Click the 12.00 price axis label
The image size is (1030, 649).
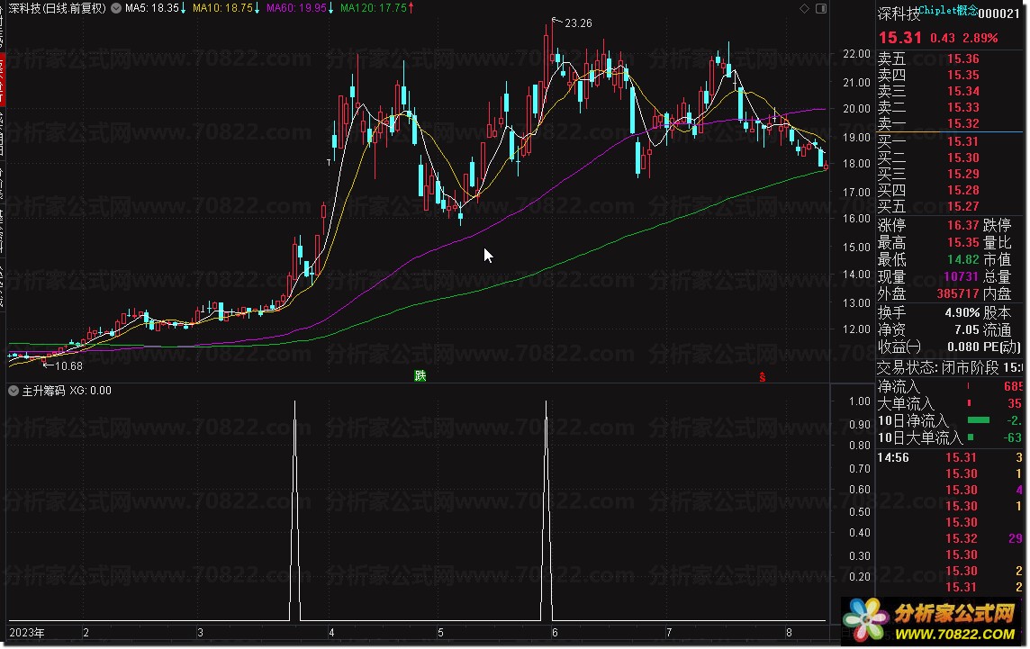click(x=856, y=329)
